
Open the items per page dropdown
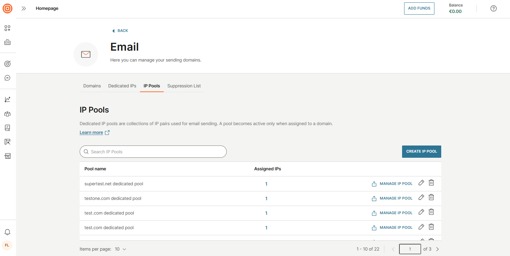[121, 249]
